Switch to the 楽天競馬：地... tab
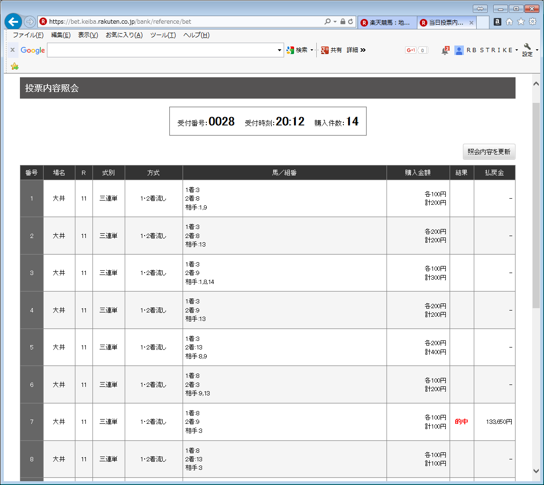This screenshot has width=544, height=485. [x=387, y=23]
